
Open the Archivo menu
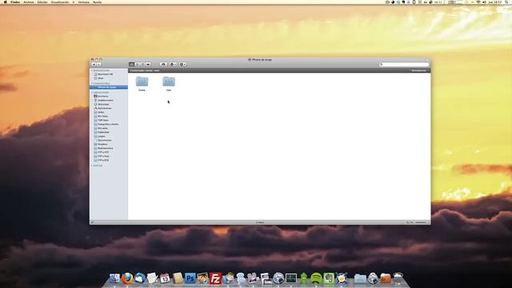pos(29,2)
